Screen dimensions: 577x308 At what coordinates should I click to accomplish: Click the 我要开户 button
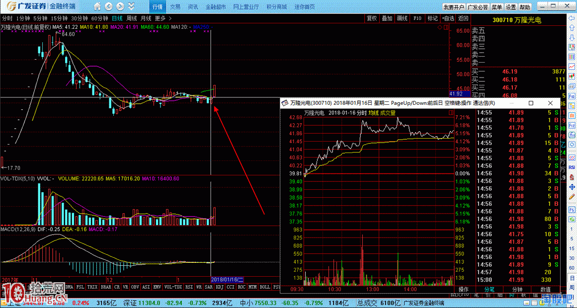453,7
